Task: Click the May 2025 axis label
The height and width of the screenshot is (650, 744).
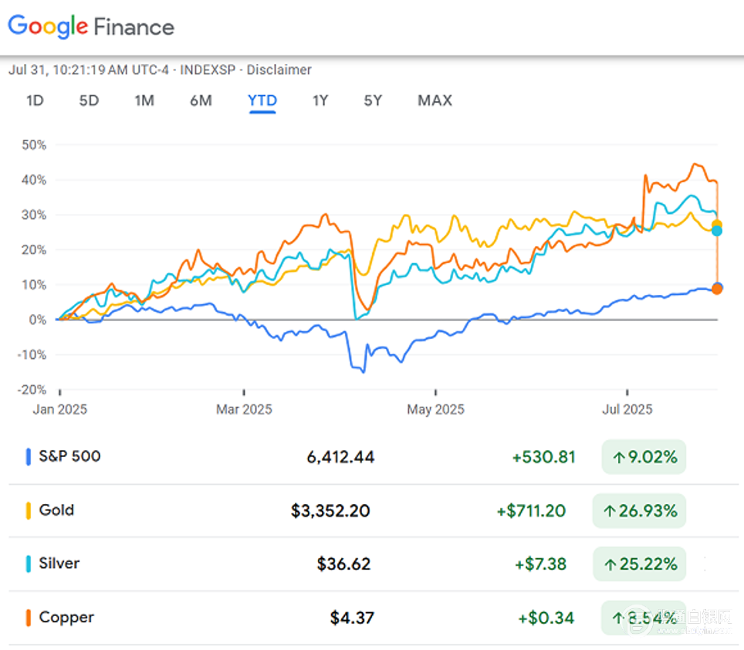Action: coord(435,409)
